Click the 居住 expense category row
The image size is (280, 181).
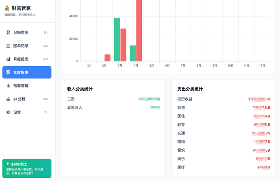coord(224,116)
